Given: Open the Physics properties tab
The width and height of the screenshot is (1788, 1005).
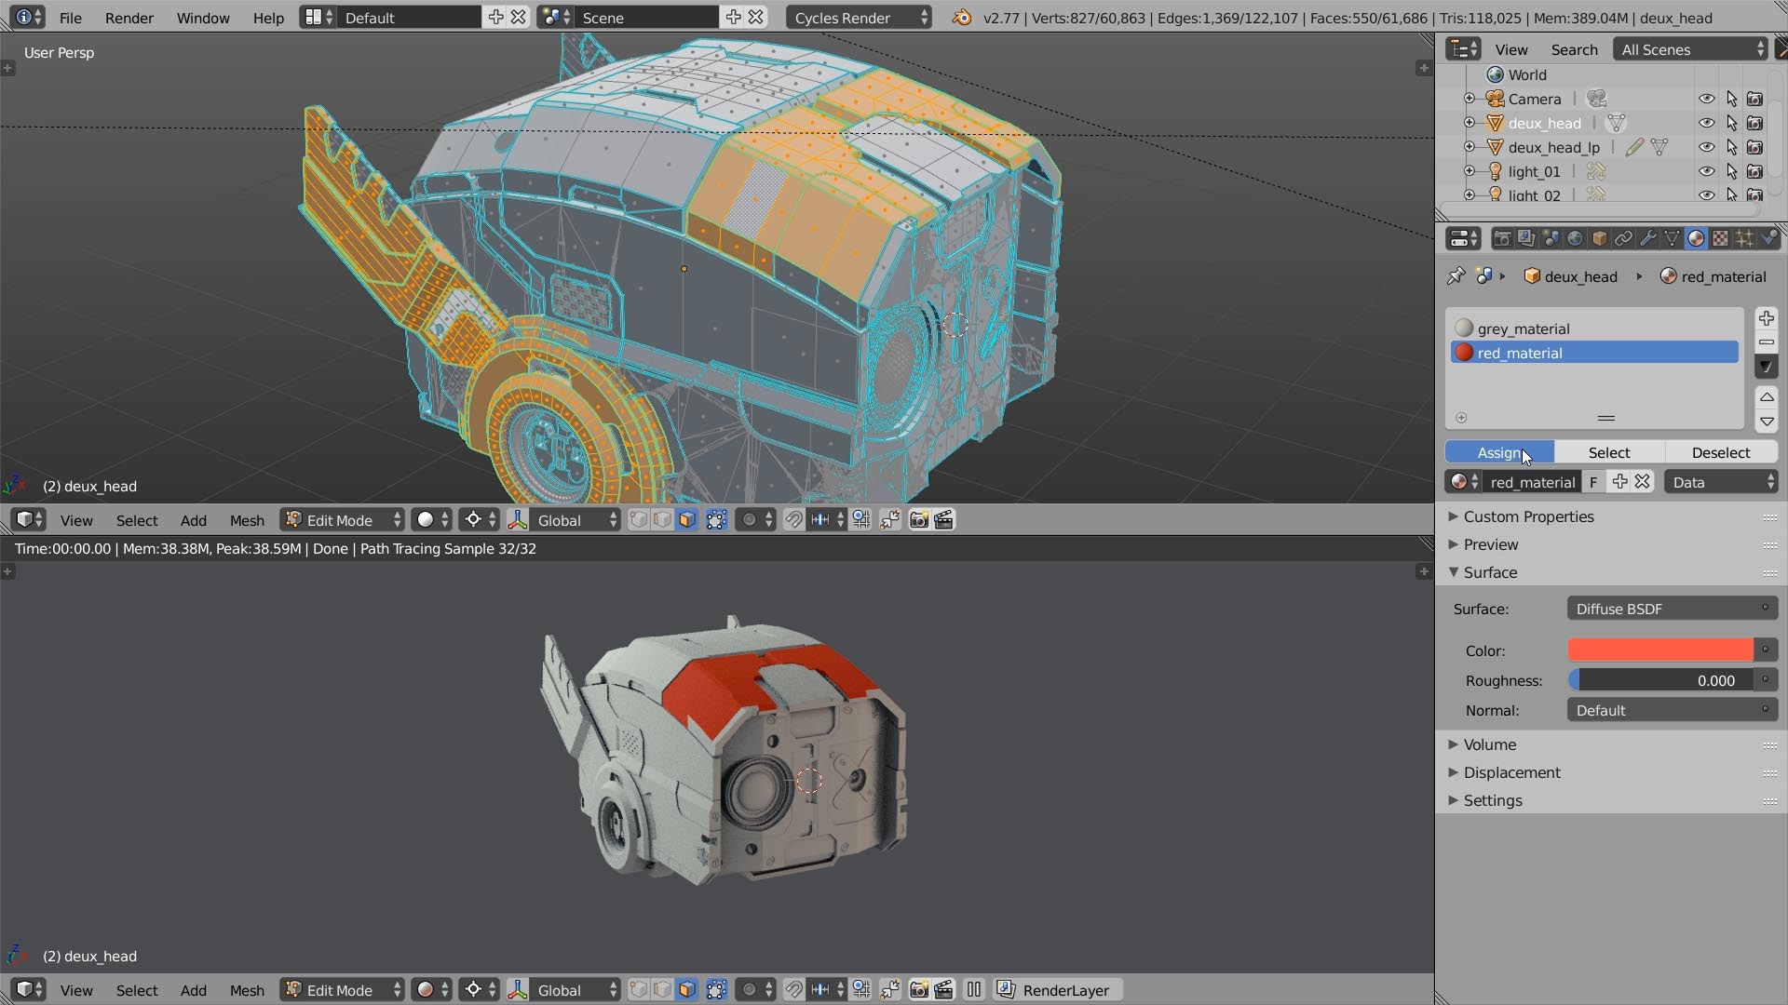Looking at the screenshot, I should coord(1768,239).
